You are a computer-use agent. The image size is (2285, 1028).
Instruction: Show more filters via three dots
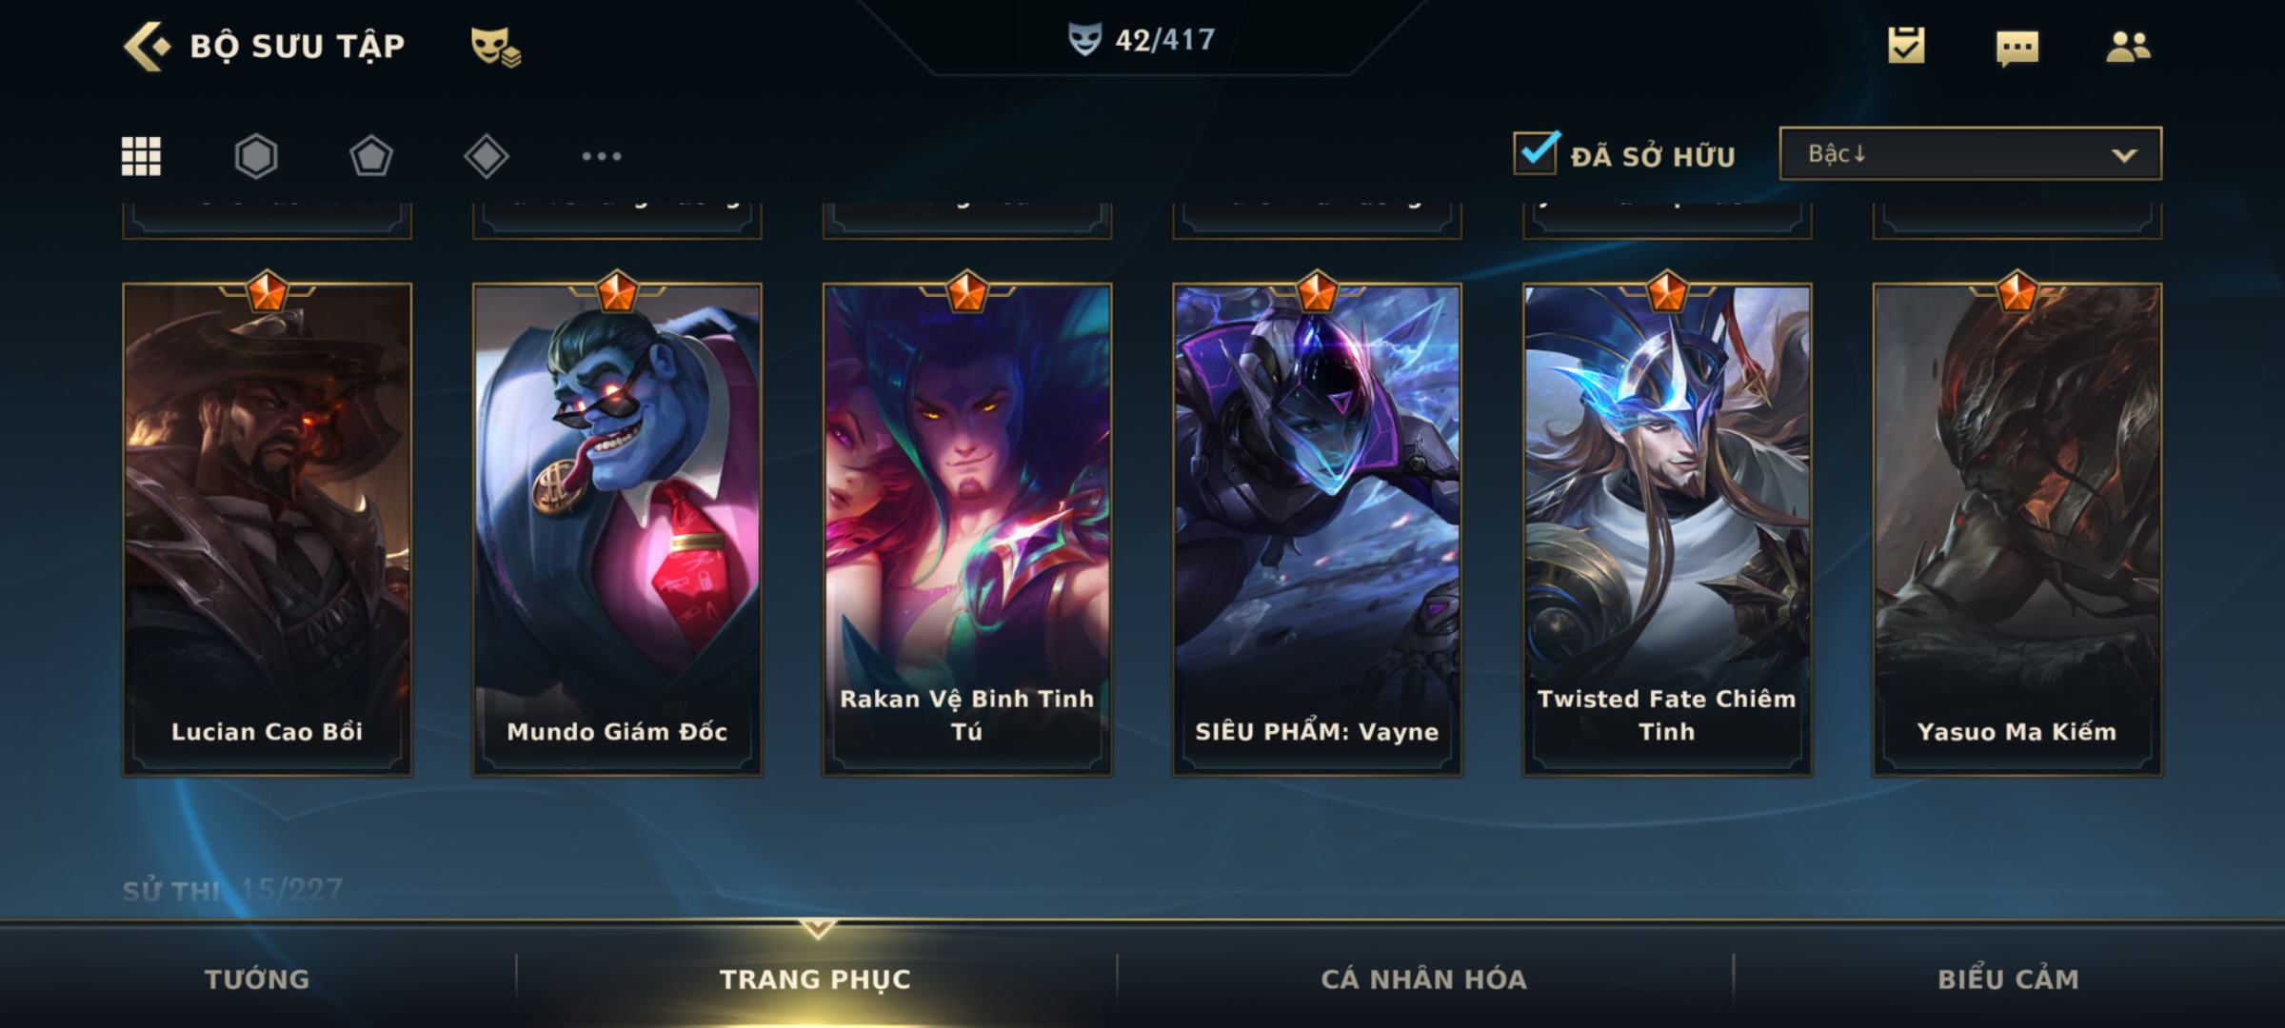[602, 156]
